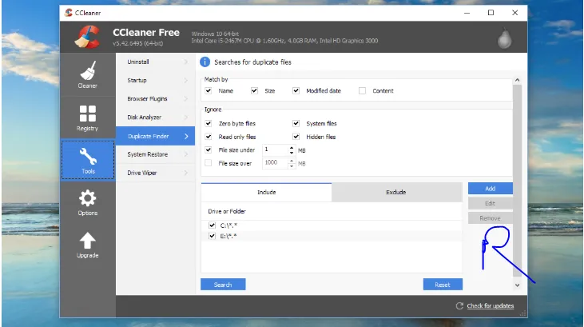Click chevron next to System Restore
This screenshot has height=327, width=584.
point(186,154)
